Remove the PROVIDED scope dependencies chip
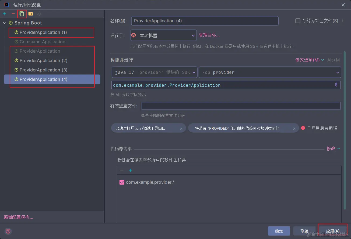Image resolution: width=351 pixels, height=239 pixels. (294, 129)
